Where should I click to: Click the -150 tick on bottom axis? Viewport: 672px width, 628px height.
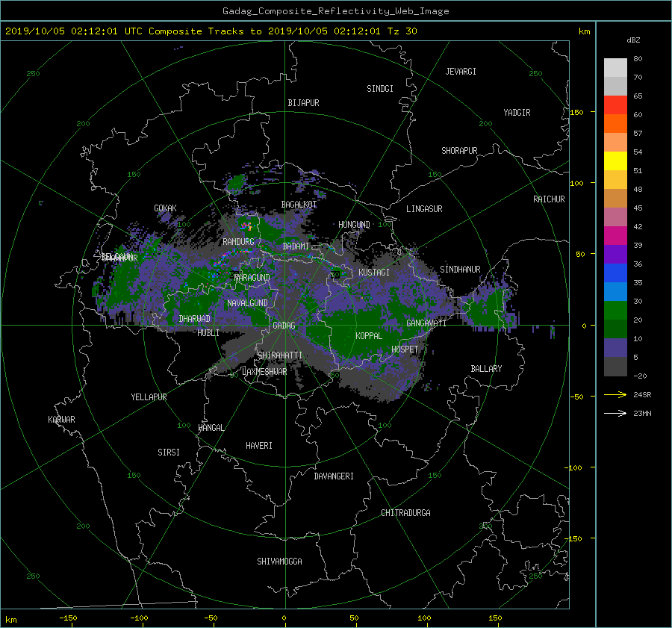pos(68,618)
